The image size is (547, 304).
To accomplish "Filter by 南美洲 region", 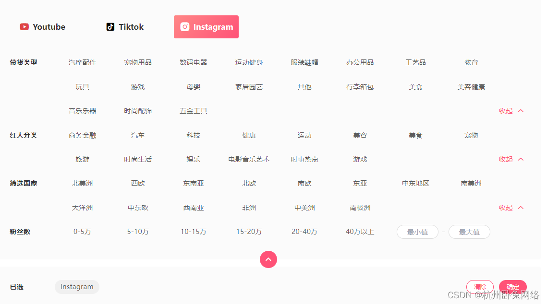I will (x=471, y=183).
